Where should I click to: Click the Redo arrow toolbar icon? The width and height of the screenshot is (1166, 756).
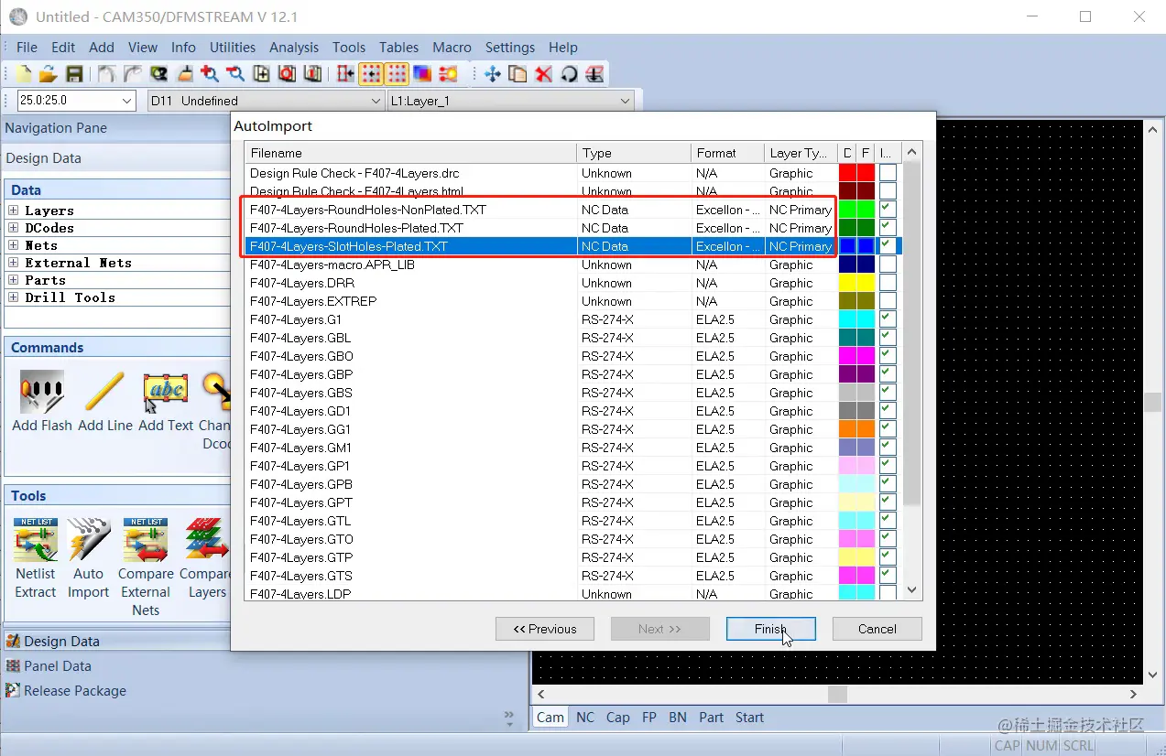click(133, 74)
